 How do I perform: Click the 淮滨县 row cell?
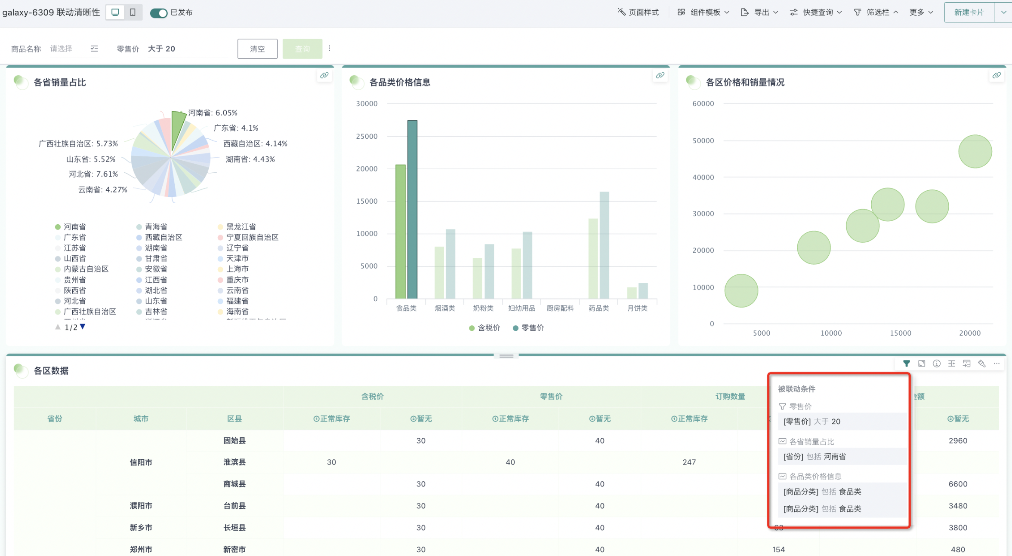234,462
